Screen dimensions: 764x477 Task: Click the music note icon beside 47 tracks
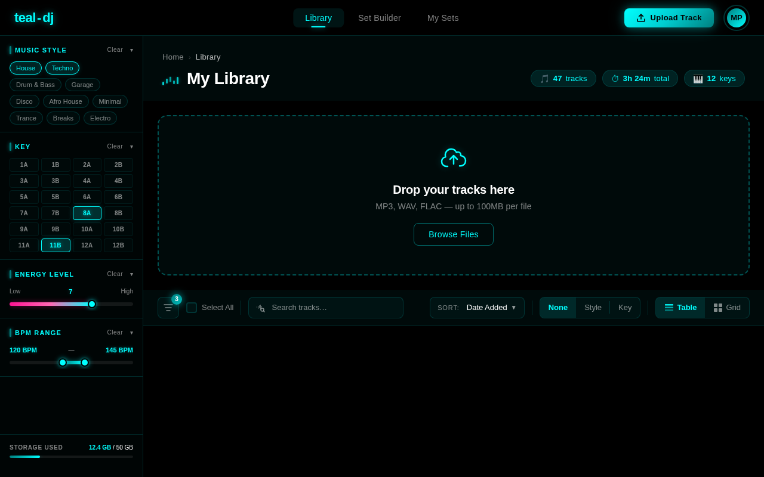(544, 78)
